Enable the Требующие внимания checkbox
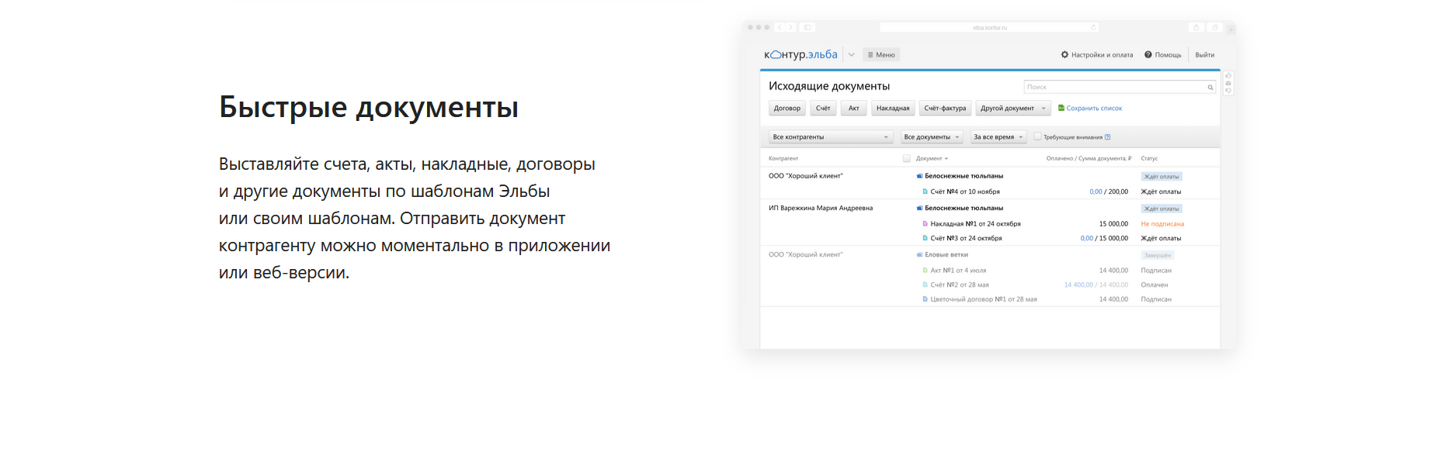The width and height of the screenshot is (1455, 466). pyautogui.click(x=1037, y=136)
